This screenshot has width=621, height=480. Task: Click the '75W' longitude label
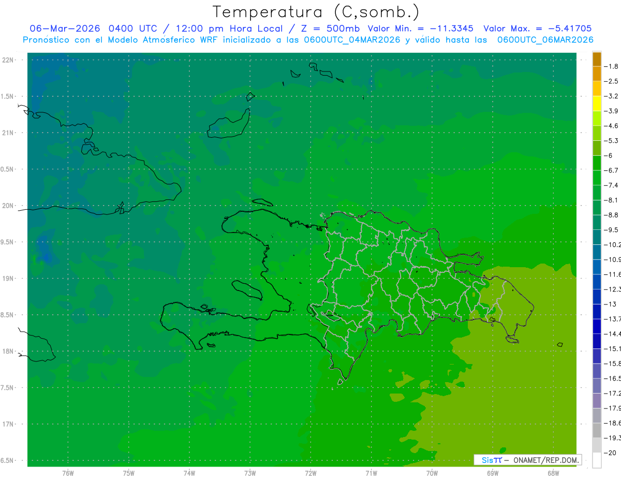[129, 473]
